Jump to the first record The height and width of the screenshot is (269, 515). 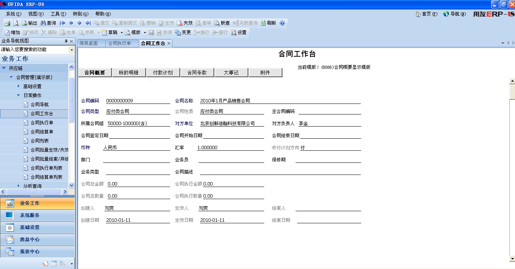pyautogui.click(x=63, y=23)
